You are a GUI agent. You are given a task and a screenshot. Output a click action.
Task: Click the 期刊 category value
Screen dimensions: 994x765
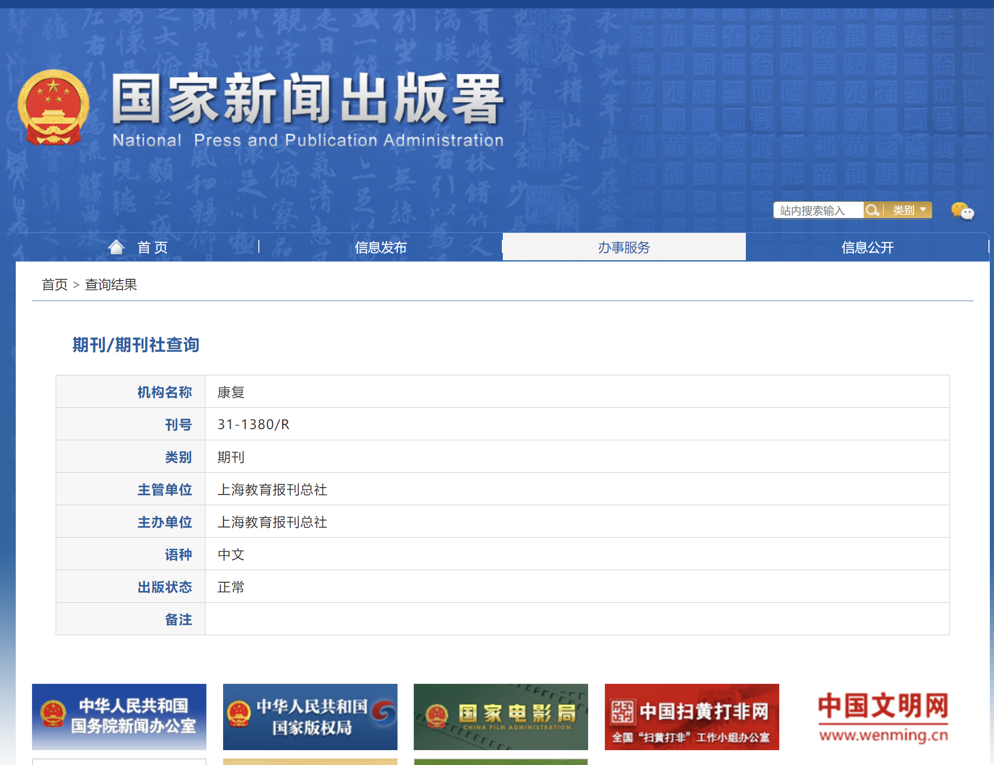231,457
